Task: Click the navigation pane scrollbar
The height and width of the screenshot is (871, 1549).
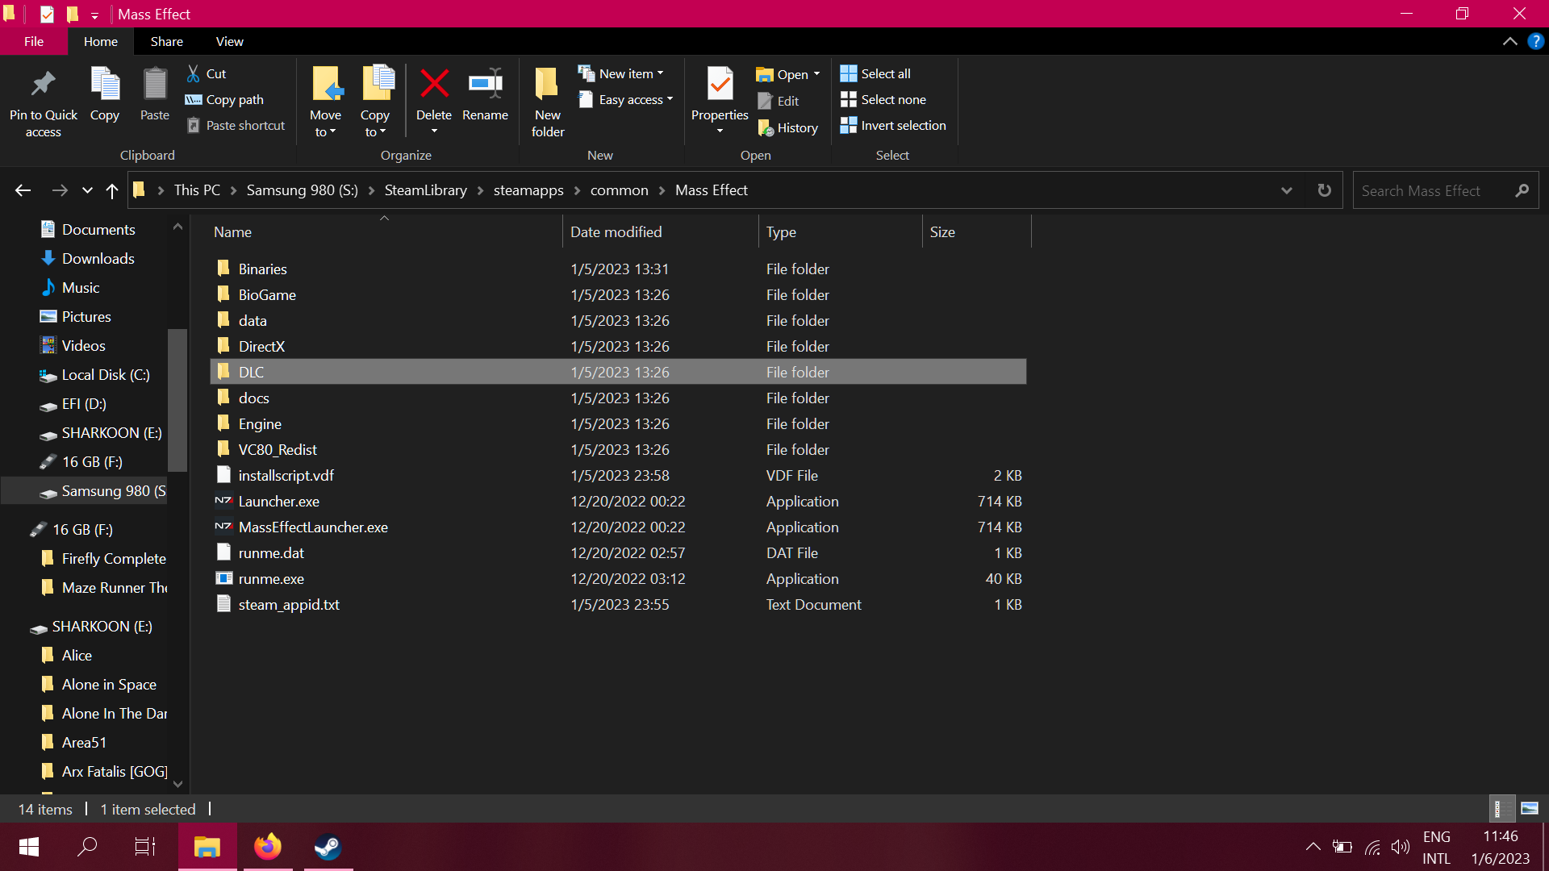Action: pos(177,401)
